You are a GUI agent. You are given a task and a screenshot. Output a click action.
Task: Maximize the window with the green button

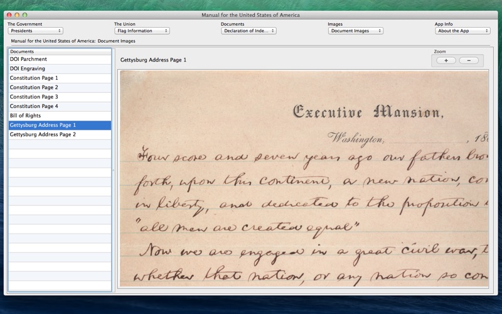(24, 15)
